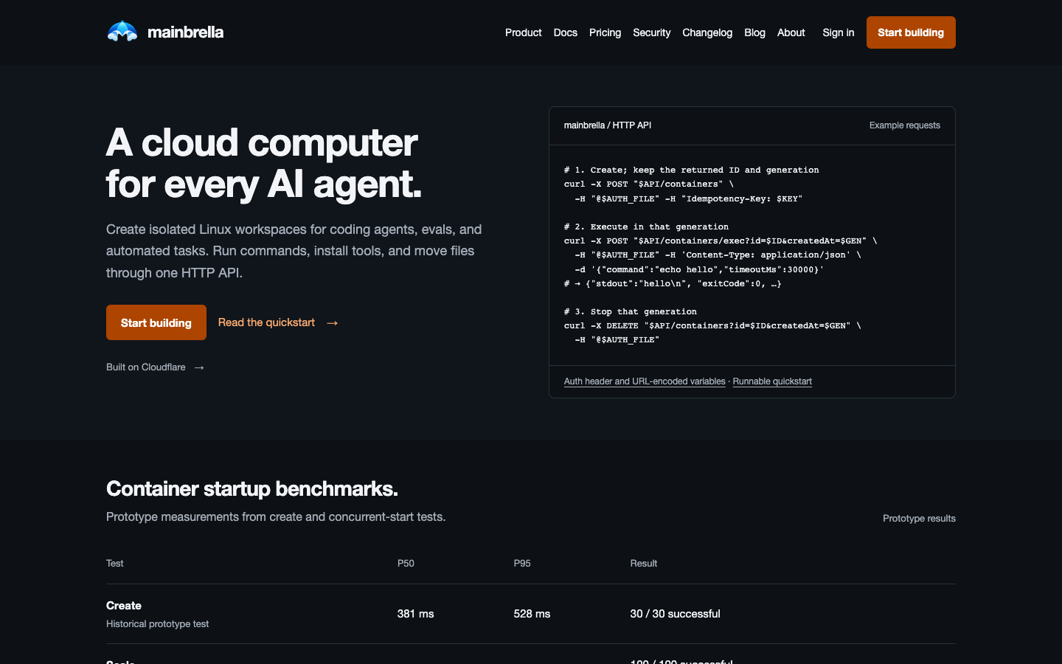1062x664 pixels.
Task: Click Sign in in the header
Action: coord(839,32)
